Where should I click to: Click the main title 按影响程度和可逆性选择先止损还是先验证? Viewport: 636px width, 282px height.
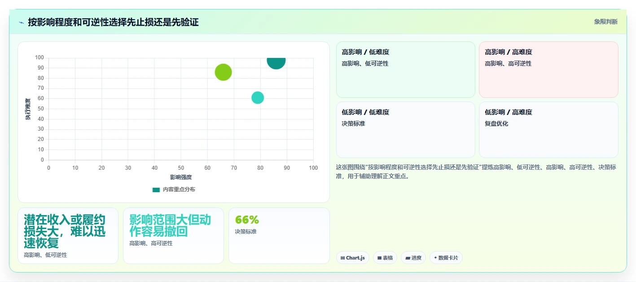pos(113,22)
